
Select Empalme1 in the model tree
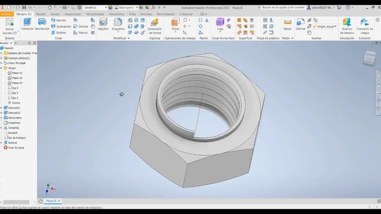[12, 123]
